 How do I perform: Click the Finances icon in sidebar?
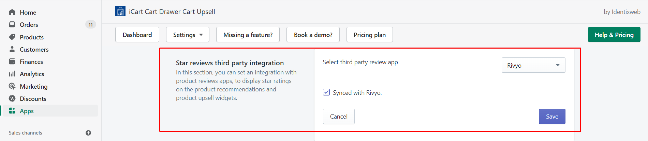pos(12,61)
